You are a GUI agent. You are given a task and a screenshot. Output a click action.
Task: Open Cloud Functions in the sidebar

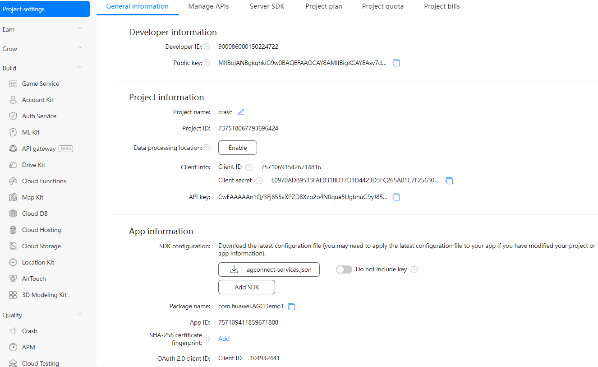[x=44, y=181]
